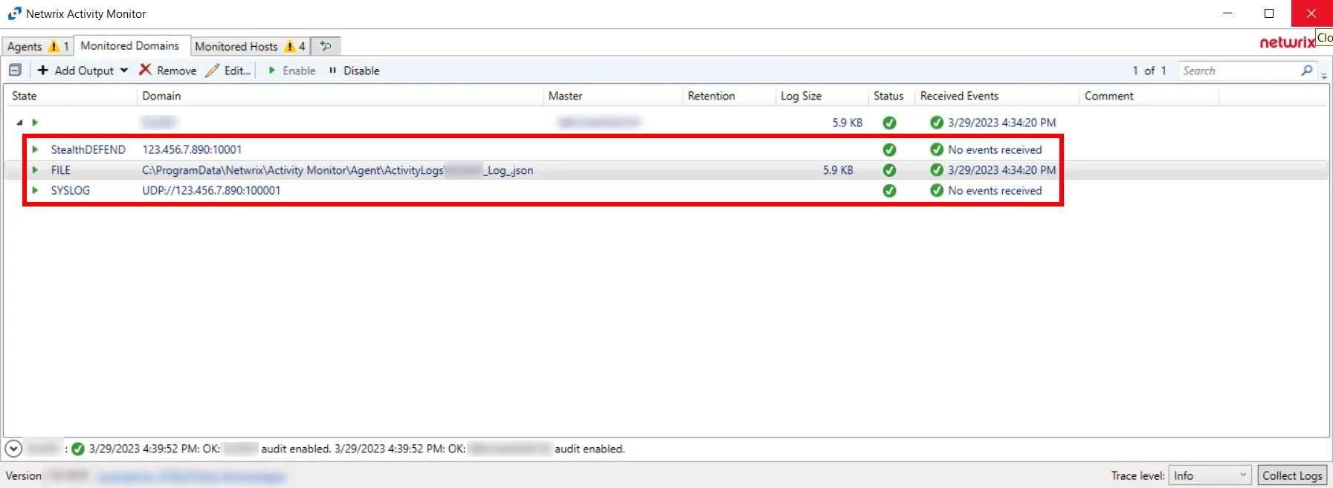Screen dimensions: 1333x488
Task: Open the Monitored Hosts tab
Action: [250, 46]
